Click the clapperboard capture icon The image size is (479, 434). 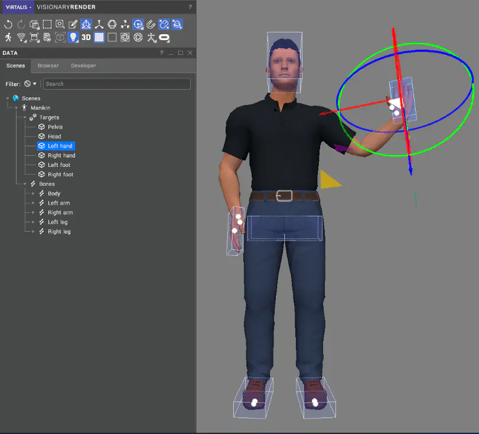(x=34, y=38)
